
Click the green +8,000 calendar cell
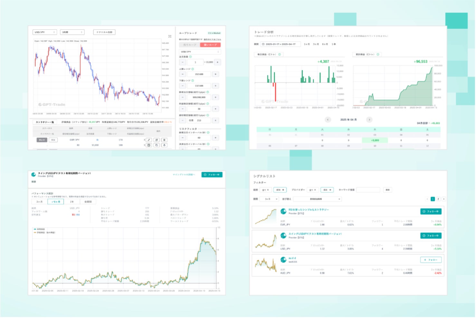pos(375,140)
